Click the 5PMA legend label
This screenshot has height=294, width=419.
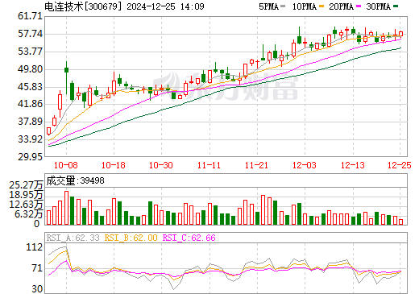pyautogui.click(x=268, y=6)
